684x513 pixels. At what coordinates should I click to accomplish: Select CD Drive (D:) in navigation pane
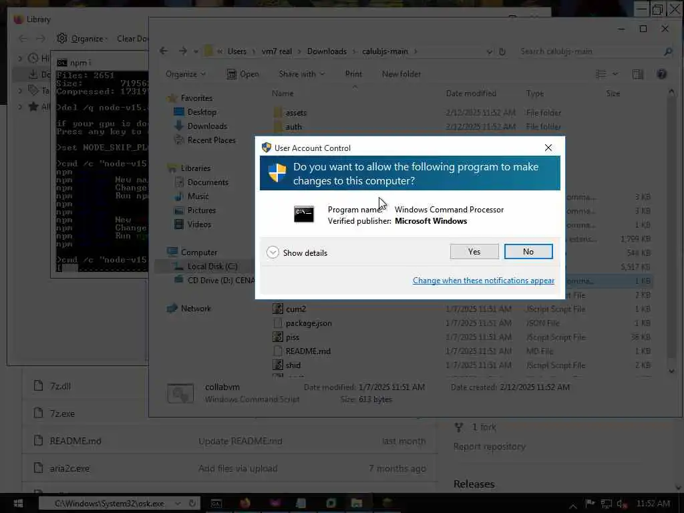214,280
